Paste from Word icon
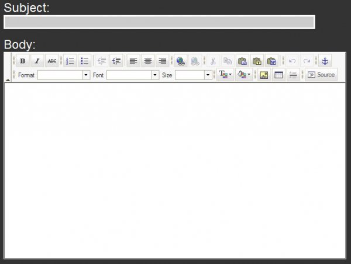The width and height of the screenshot is (351, 264). (271, 61)
